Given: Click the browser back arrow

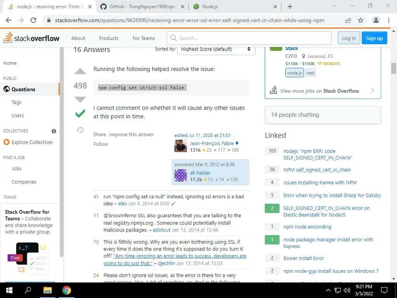Looking at the screenshot, I should click(x=9, y=20).
